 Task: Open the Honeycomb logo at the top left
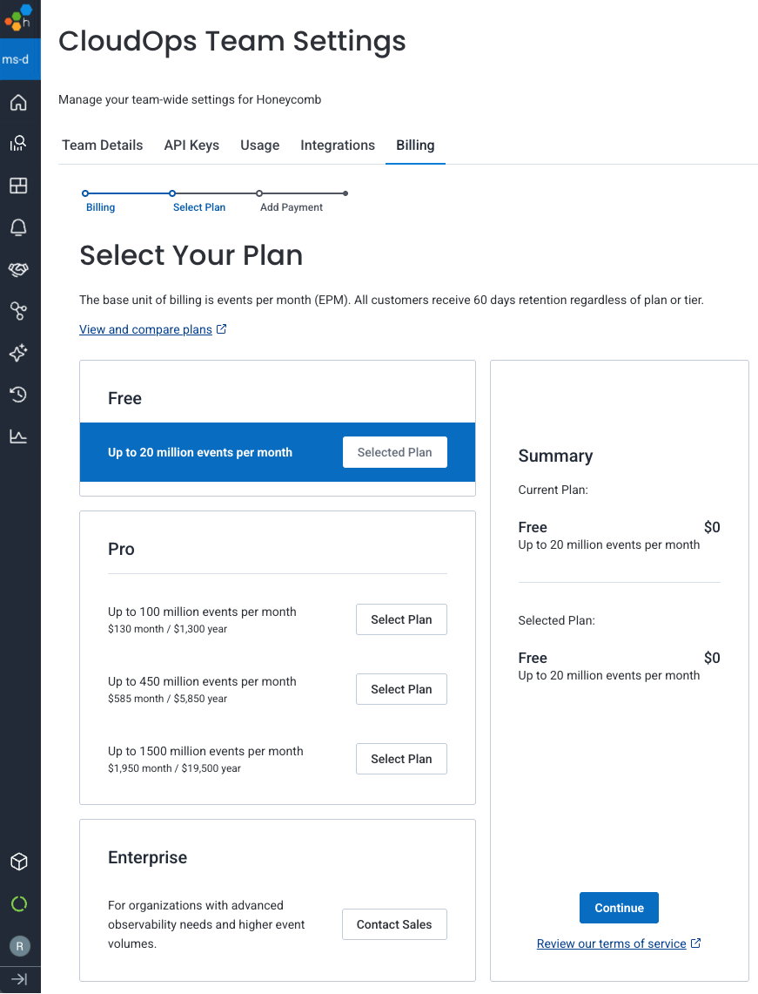(19, 19)
